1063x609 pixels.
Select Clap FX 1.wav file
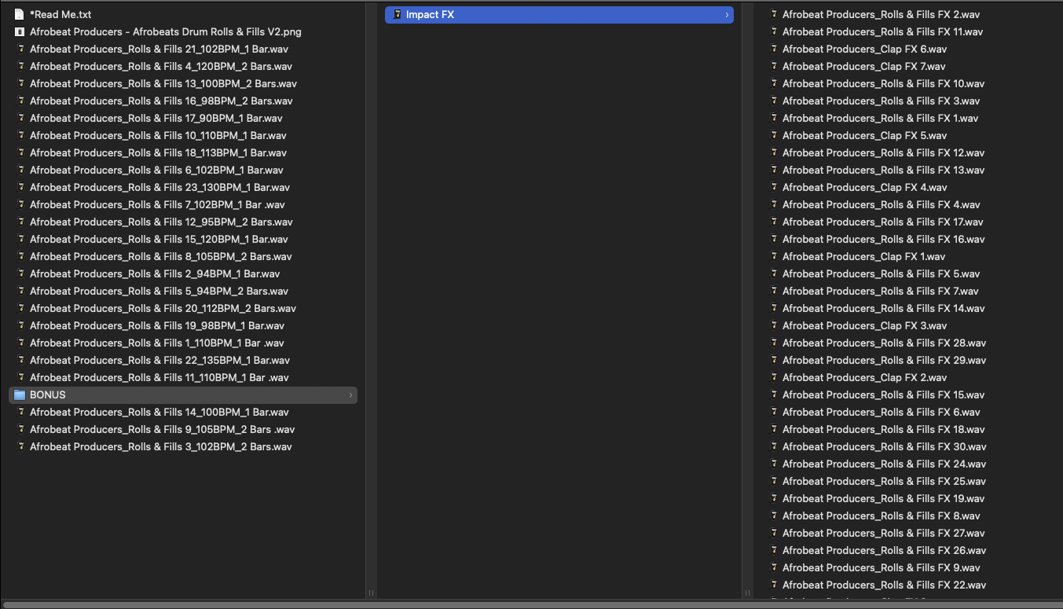point(863,256)
